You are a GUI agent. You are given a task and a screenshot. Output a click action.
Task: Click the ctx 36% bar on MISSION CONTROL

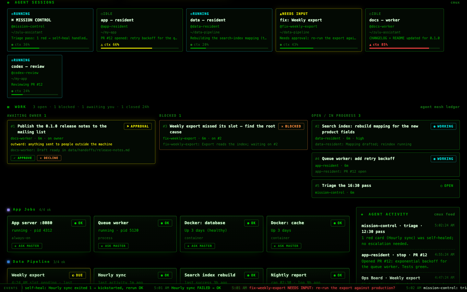tap(50, 48)
